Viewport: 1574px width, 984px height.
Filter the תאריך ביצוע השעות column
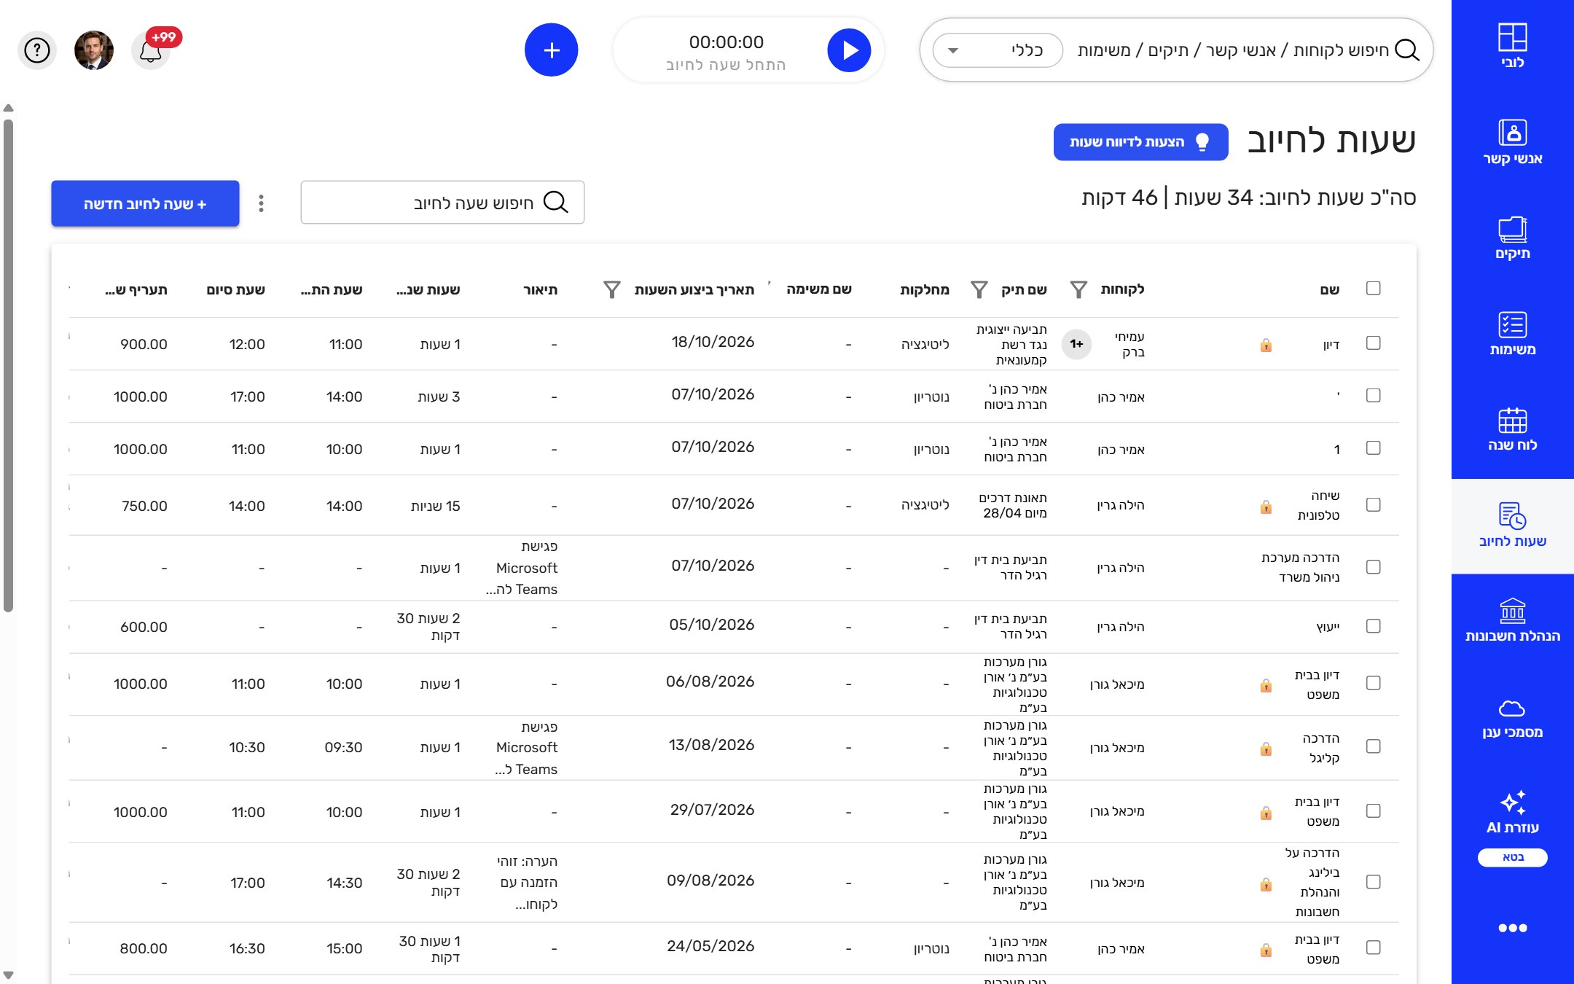[612, 290]
